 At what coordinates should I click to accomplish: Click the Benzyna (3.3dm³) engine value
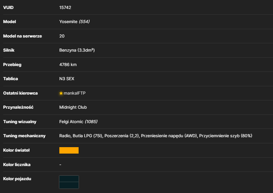(x=77, y=50)
